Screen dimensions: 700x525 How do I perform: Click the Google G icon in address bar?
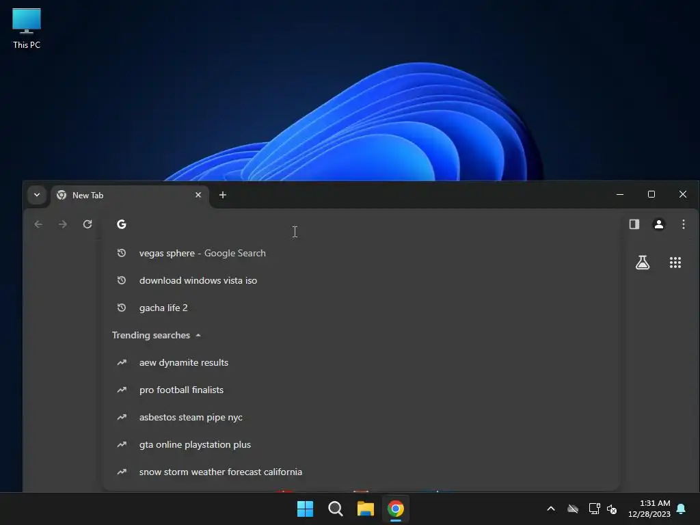pos(122,224)
